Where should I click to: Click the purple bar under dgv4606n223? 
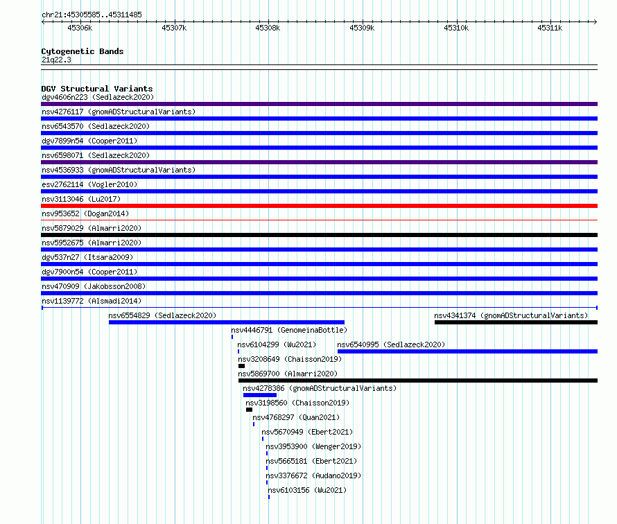pos(319,104)
